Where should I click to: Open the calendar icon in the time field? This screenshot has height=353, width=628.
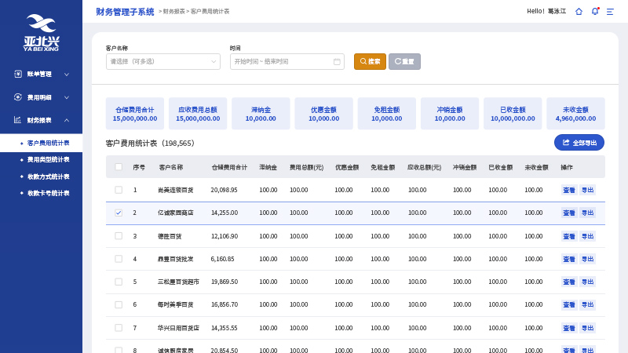click(337, 62)
